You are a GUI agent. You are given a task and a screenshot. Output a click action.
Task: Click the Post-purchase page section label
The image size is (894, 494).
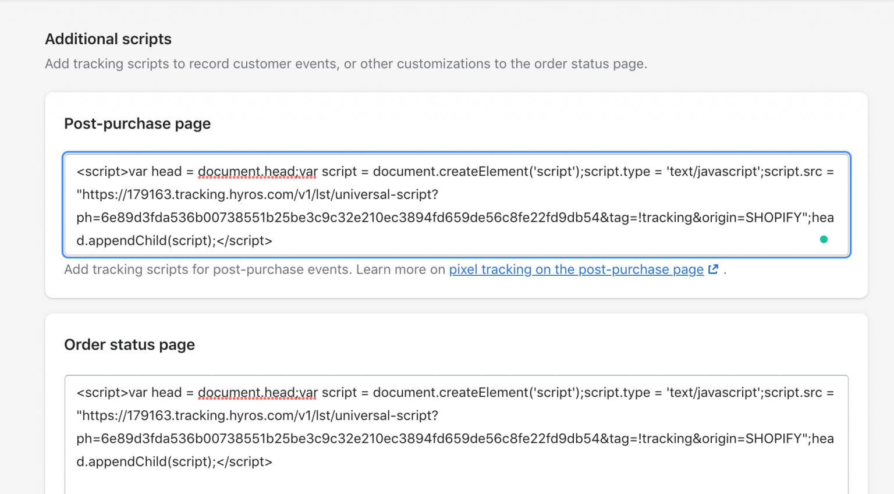137,123
